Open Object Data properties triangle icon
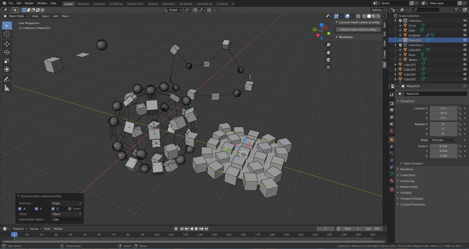The image size is (469, 249). click(x=392, y=174)
